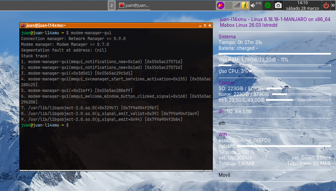
Task: Select the juan@juan... terminal taskbar entry
Action: pyautogui.click(x=134, y=5)
